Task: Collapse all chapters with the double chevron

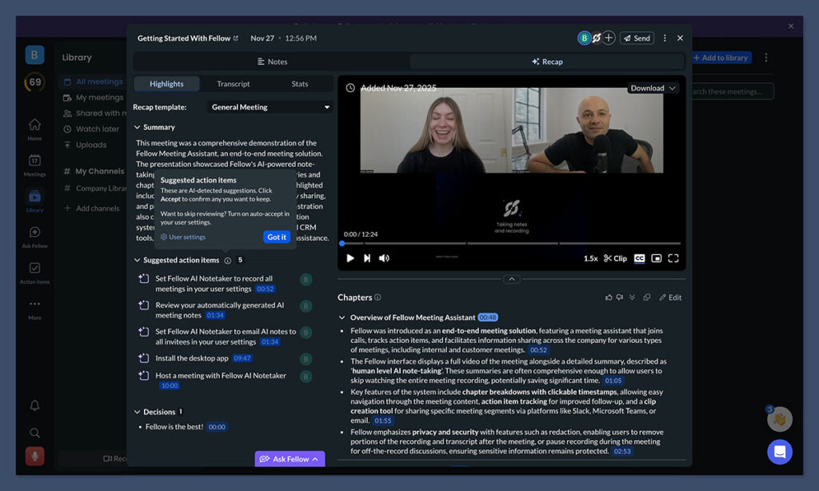Action: point(633,297)
